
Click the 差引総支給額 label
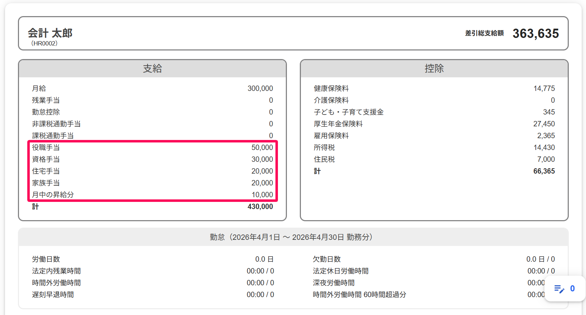coord(484,33)
